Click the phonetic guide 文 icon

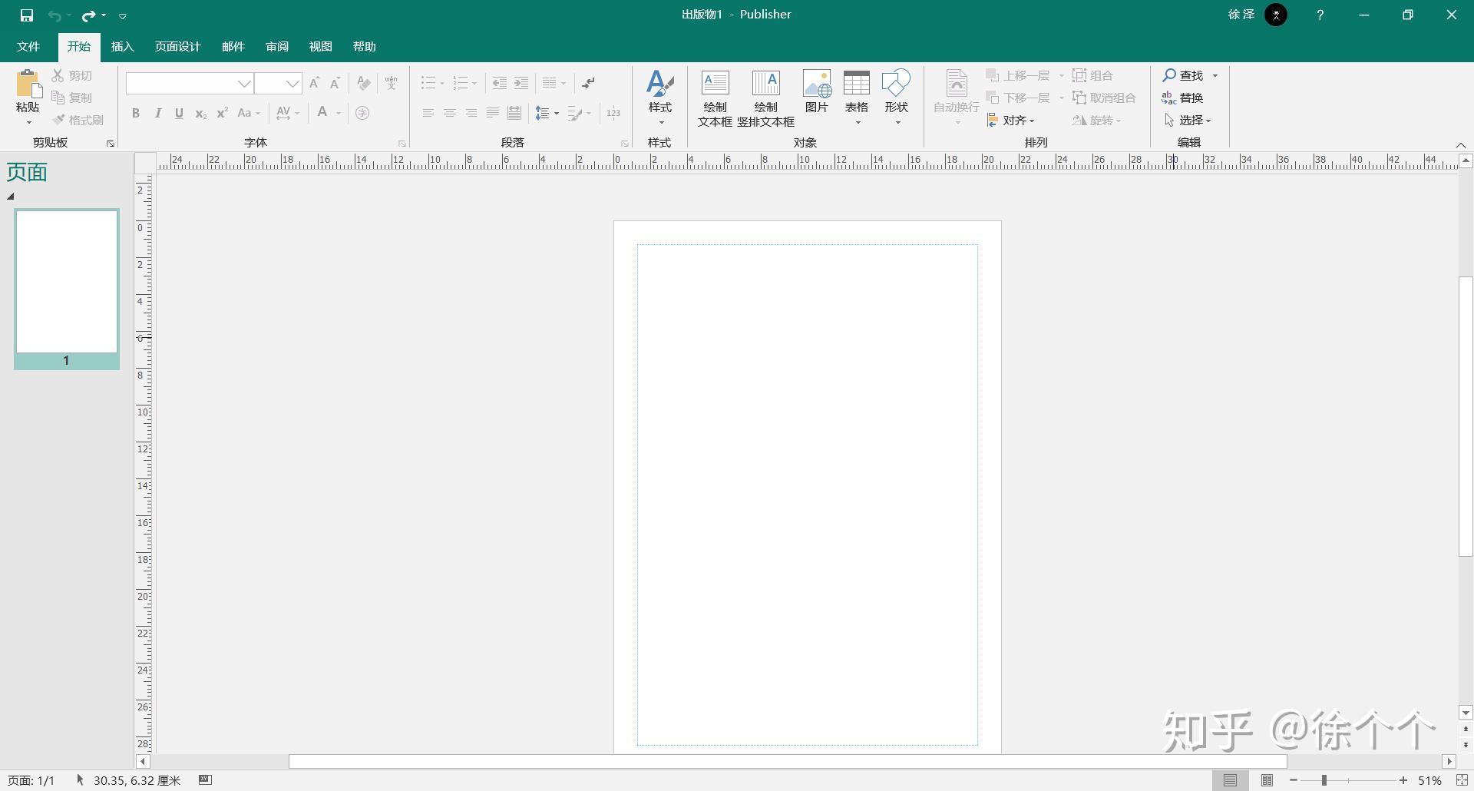click(x=392, y=83)
